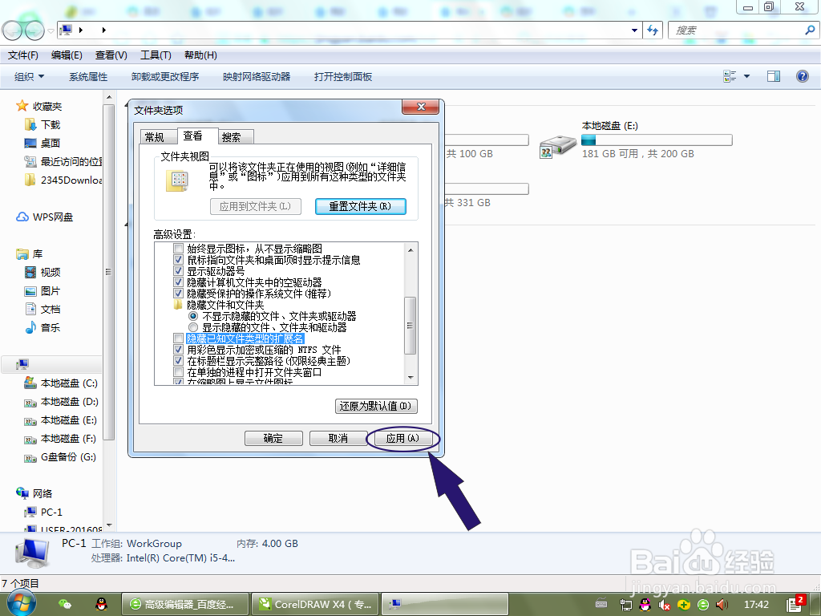Screen dimensions: 821x616
Task: Uncheck 显示驱动器号 option
Action: 178,271
